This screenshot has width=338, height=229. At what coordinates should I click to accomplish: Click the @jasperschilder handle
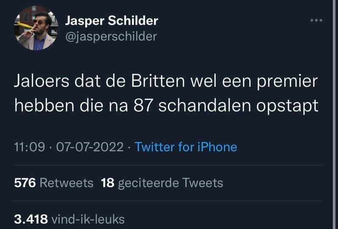tap(111, 36)
